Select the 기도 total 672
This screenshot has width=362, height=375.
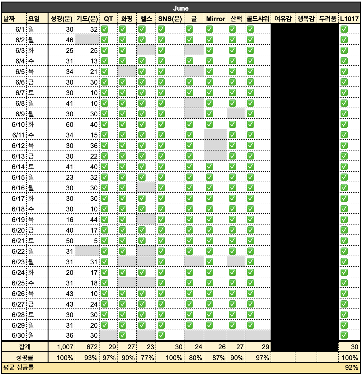click(87, 347)
